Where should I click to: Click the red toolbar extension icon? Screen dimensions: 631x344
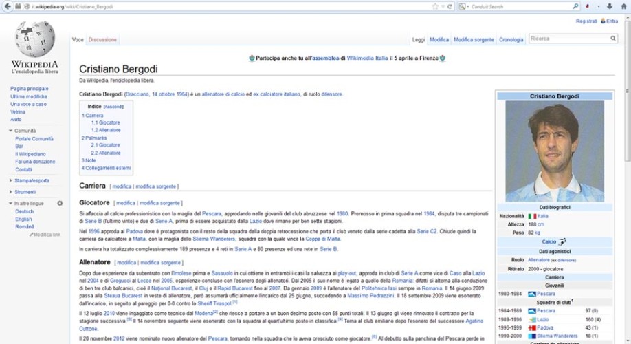point(588,6)
